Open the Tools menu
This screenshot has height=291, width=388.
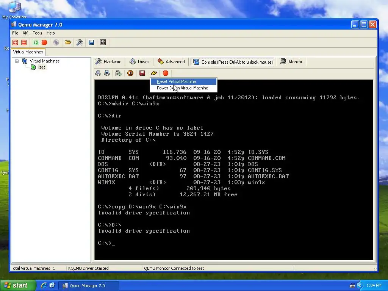point(38,33)
